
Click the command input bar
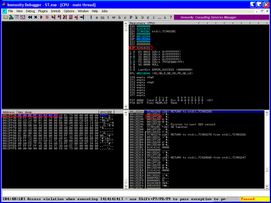click(135, 193)
